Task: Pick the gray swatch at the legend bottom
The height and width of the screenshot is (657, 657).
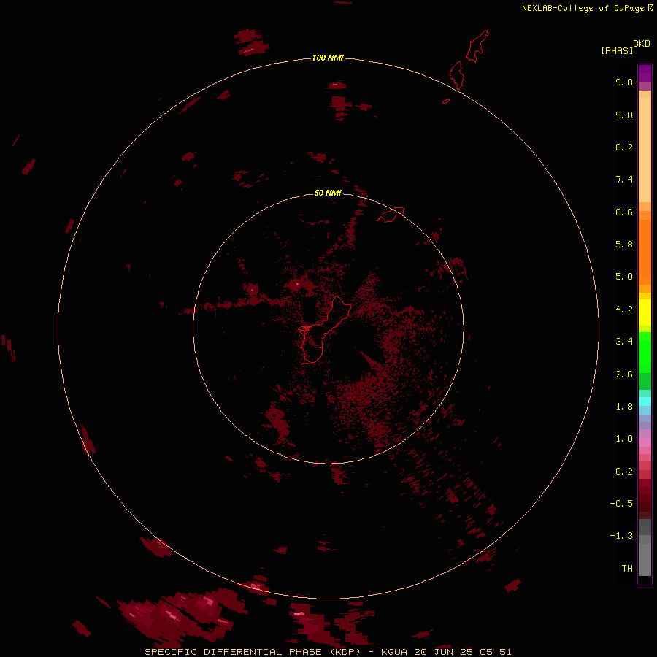Action: coord(645,559)
